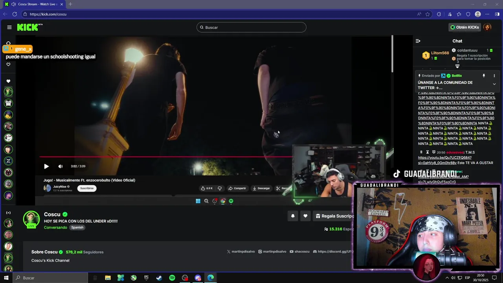
Task: Collapse the chat panel arrow icon
Action: pos(418,41)
